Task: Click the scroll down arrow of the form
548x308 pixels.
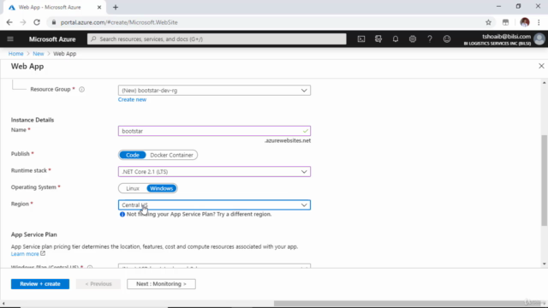Action: (545, 264)
